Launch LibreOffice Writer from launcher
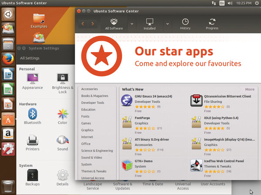 pos(8,74)
